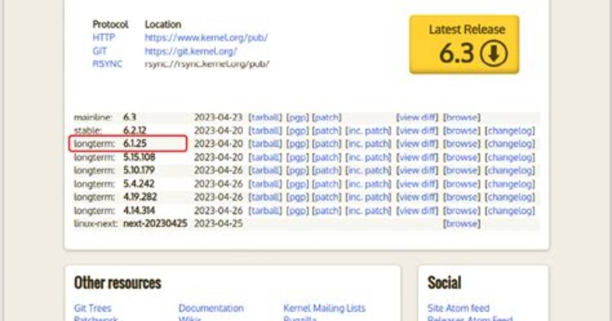Viewport: 612px width, 321px height.
Task: Open the RSYNC protocol link
Action: [107, 64]
